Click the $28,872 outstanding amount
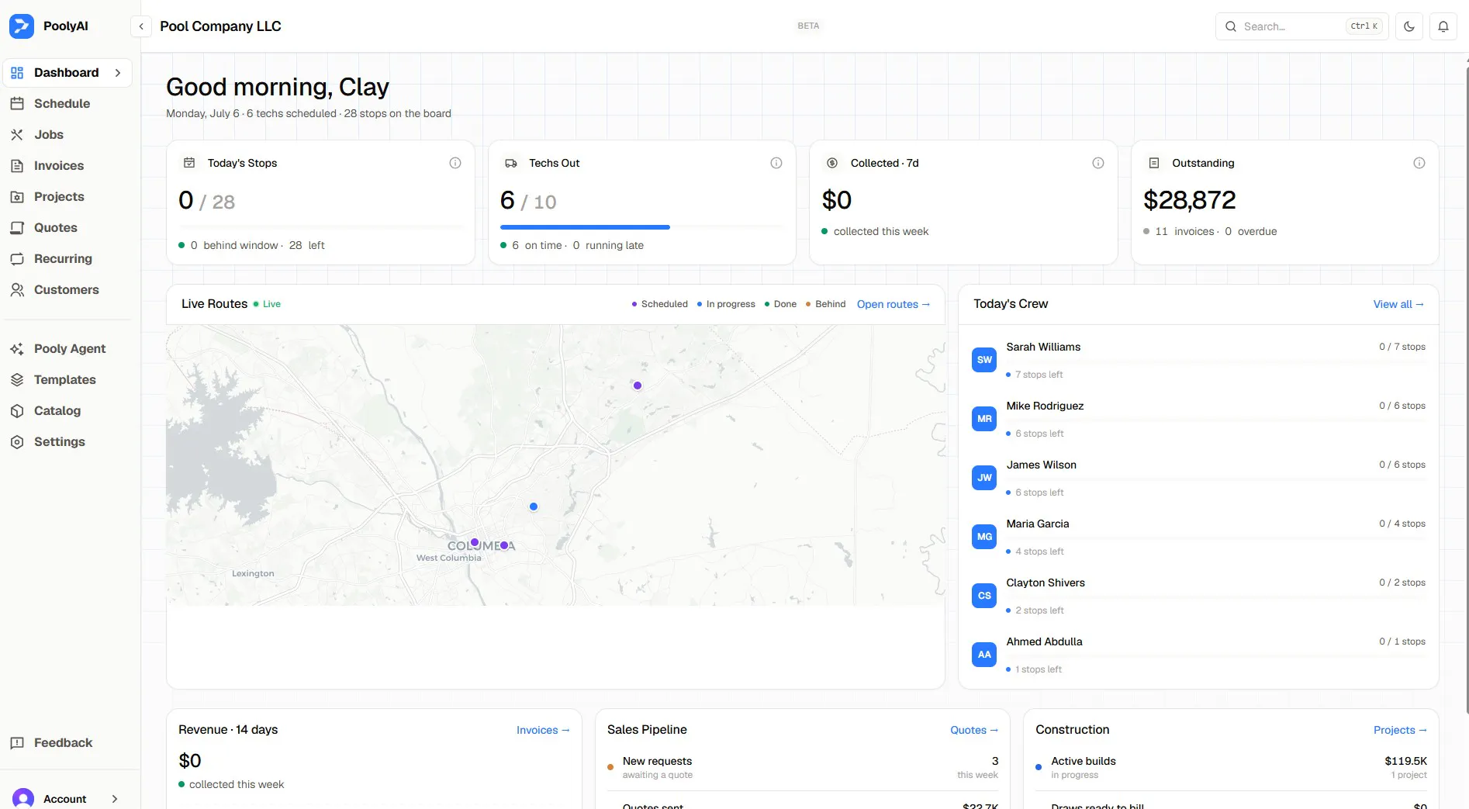Viewport: 1469px width, 809px height. pyautogui.click(x=1190, y=200)
